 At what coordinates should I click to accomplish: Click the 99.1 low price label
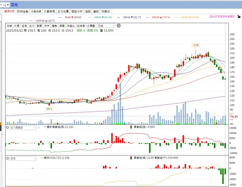click(49, 109)
